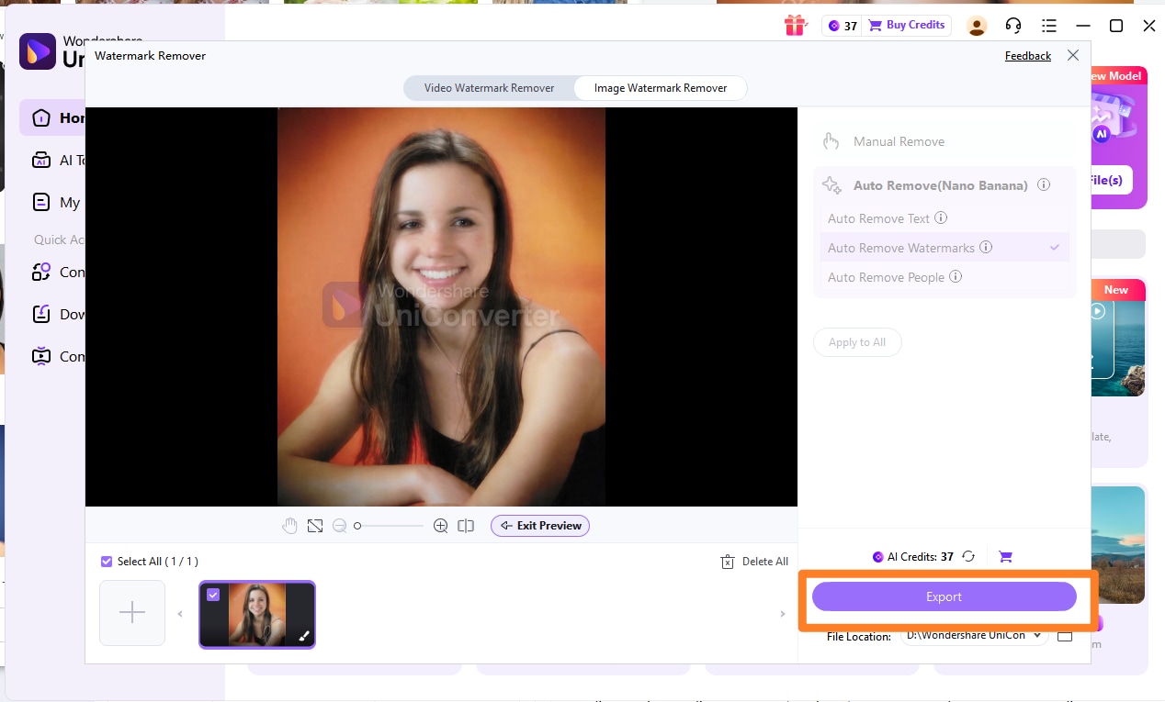
Task: Click the next thumbnails right arrow
Action: 783,614
